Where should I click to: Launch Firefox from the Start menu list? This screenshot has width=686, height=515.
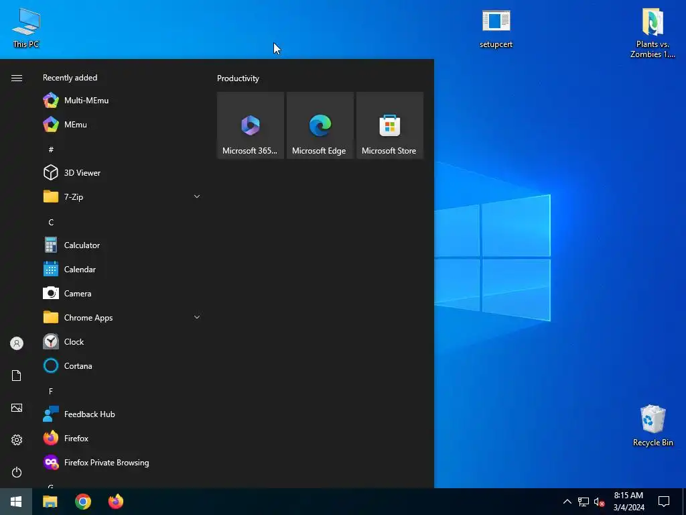pos(122,439)
